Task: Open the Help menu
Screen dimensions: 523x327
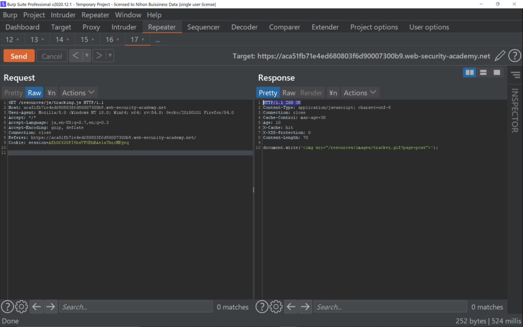Action: coord(154,15)
